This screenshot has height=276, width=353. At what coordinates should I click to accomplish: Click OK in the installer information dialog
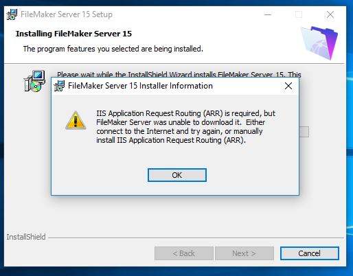point(177,175)
